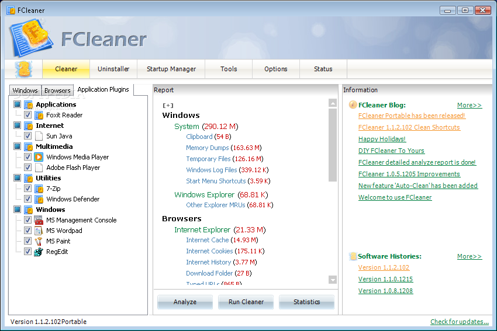Click the RegEdit cube icon

[x=39, y=252]
